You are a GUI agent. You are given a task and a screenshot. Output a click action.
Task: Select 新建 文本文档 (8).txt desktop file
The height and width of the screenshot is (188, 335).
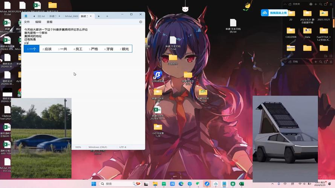coord(233,26)
